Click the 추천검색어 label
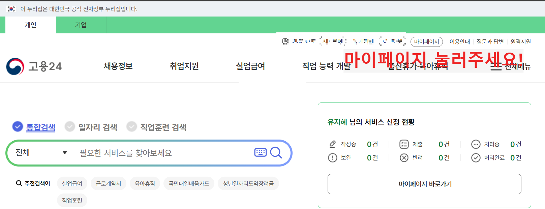 37,183
